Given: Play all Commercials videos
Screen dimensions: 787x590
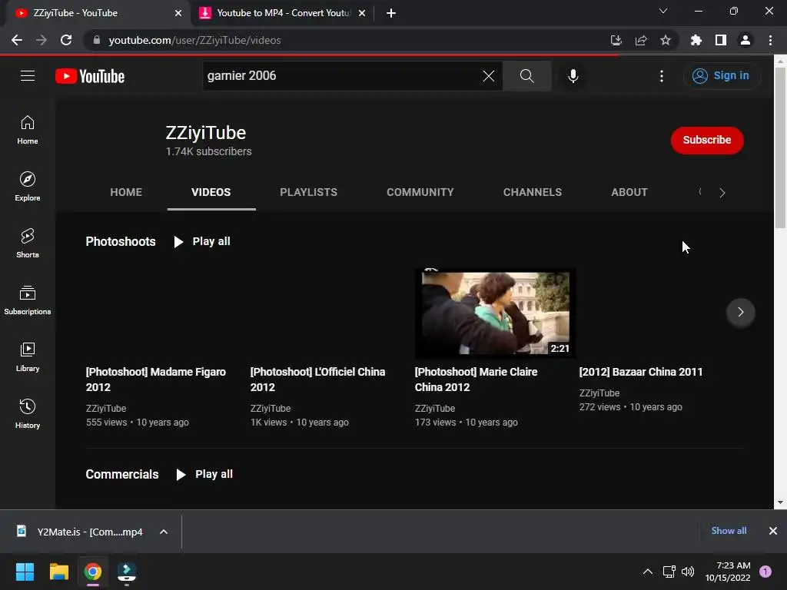Looking at the screenshot, I should 204,475.
